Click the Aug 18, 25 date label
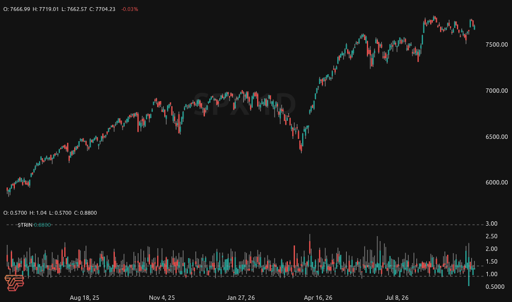This screenshot has height=302, width=512. tap(85, 298)
